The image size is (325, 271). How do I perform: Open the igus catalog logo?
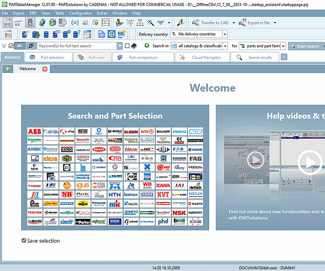click(83, 185)
